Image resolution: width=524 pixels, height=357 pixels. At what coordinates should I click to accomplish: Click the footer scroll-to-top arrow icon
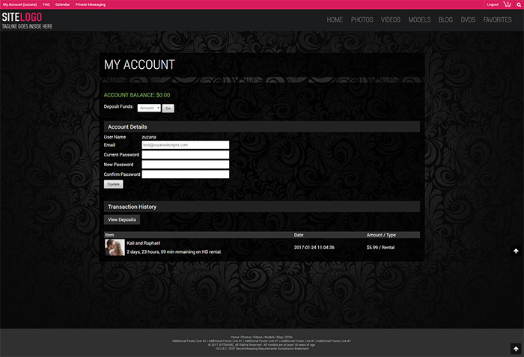click(x=516, y=349)
